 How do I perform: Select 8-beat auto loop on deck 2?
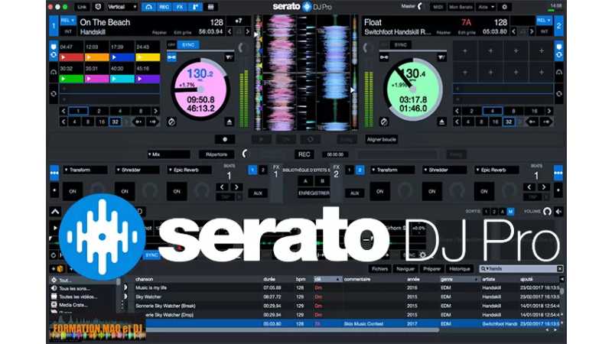tap(513, 111)
